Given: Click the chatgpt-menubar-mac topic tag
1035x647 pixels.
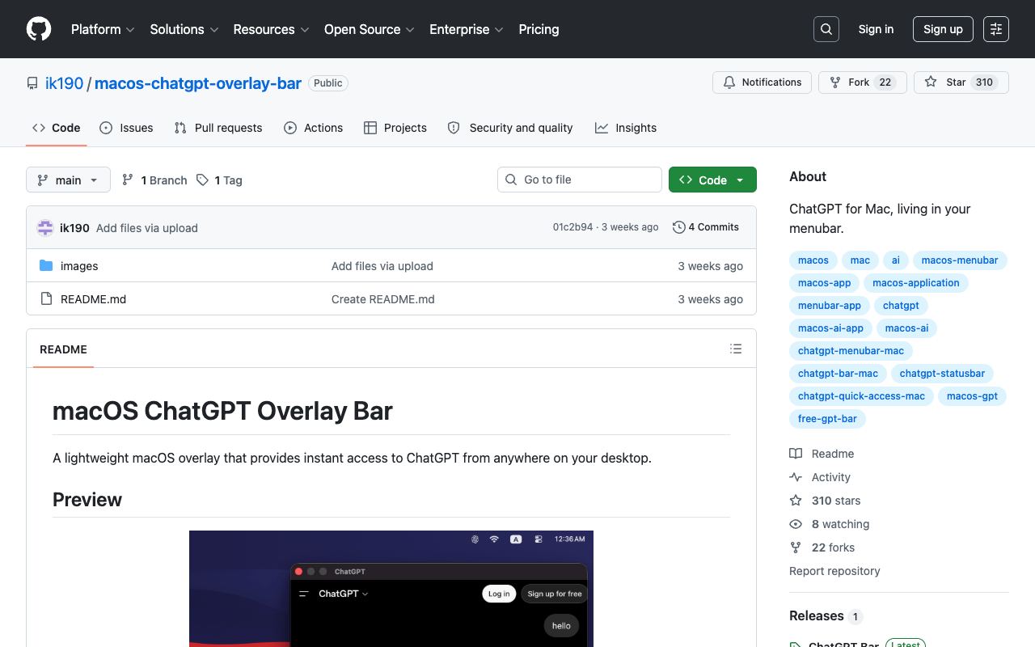Looking at the screenshot, I should (851, 351).
